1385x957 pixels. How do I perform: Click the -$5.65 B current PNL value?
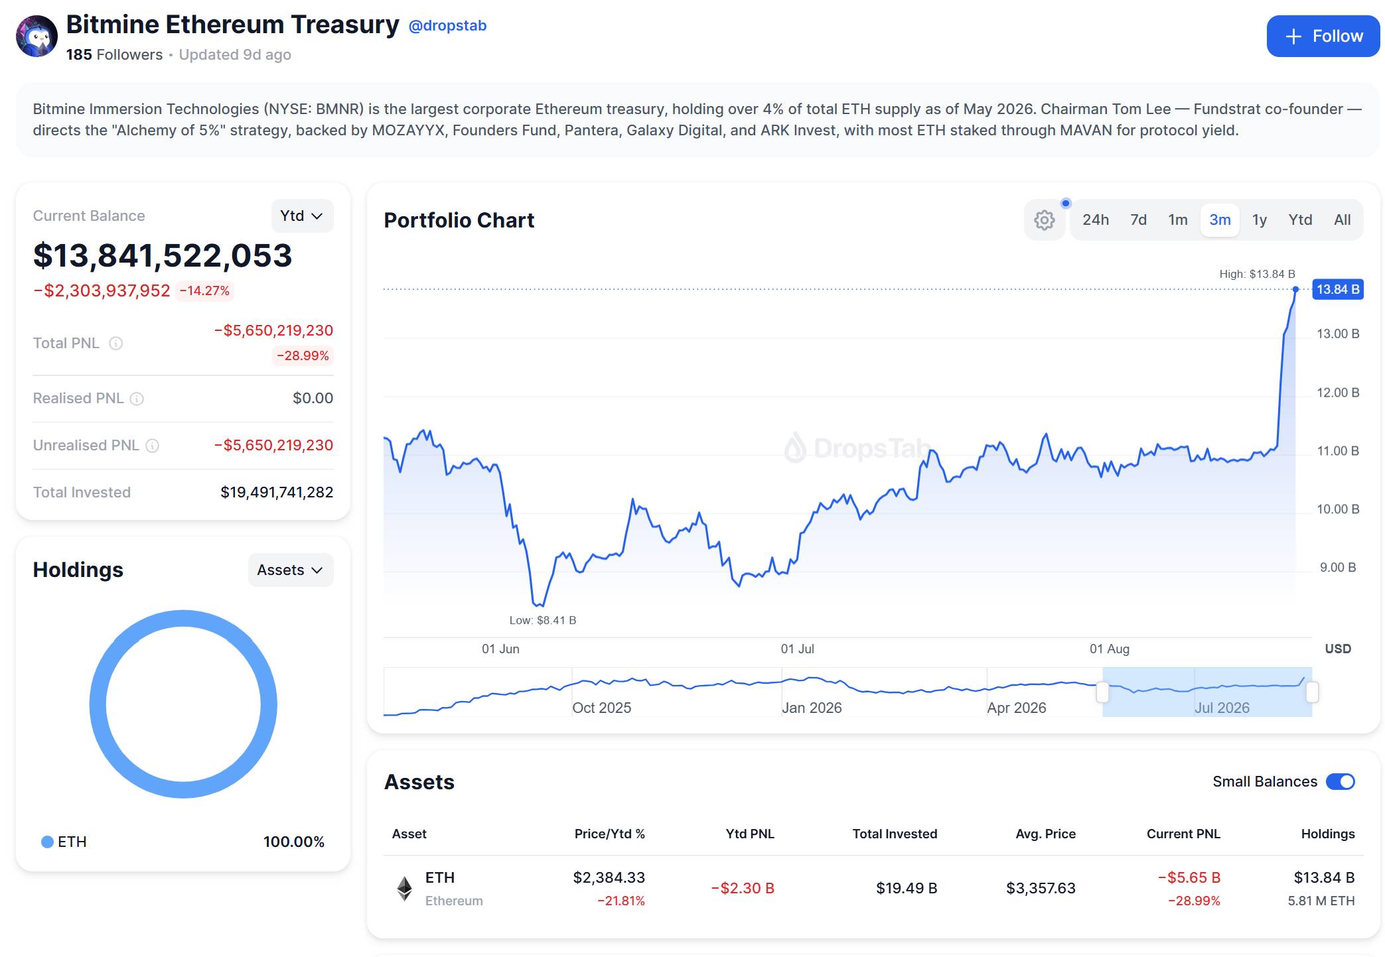coord(1189,878)
